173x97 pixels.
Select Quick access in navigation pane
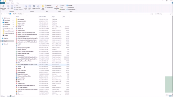[x=7, y=18]
